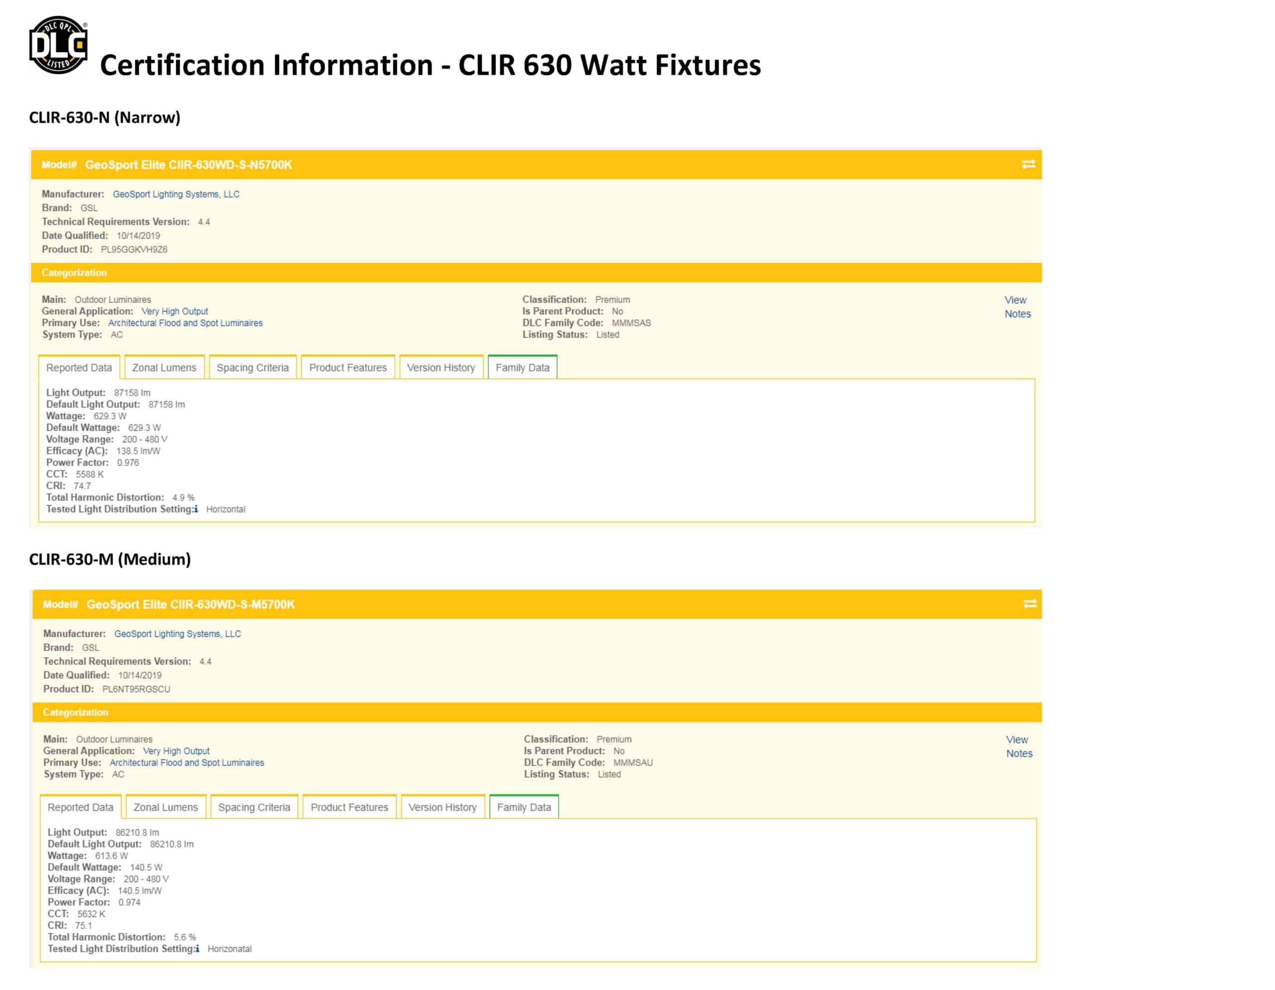Follow Architectural Flood and Spot link, Medium listing

point(187,763)
